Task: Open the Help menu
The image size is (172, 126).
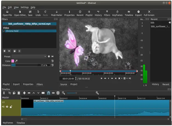Action: (x=33, y=7)
